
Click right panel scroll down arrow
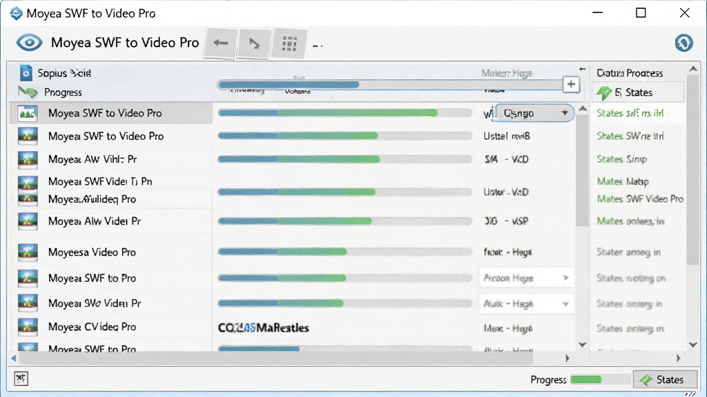[x=693, y=345]
